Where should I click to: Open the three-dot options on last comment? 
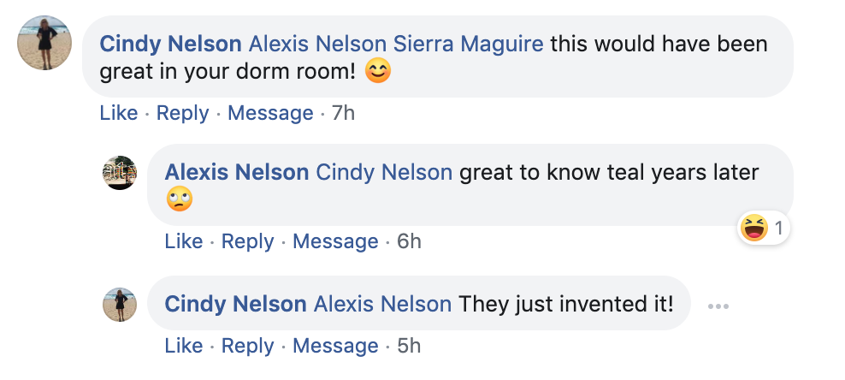tap(718, 306)
